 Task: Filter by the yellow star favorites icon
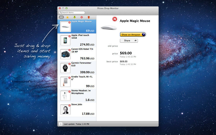click(x=67, y=17)
